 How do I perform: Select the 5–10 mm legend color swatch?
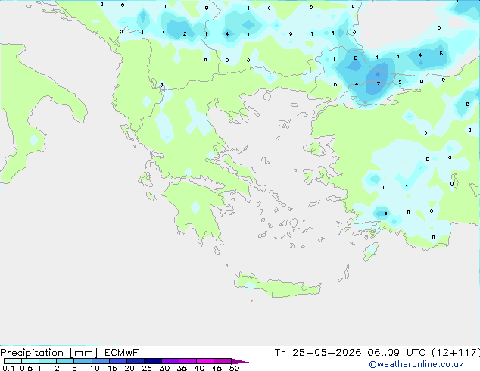tap(83, 361)
